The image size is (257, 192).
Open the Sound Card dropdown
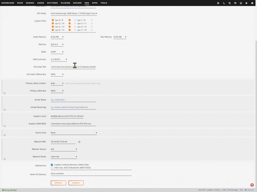74,133
